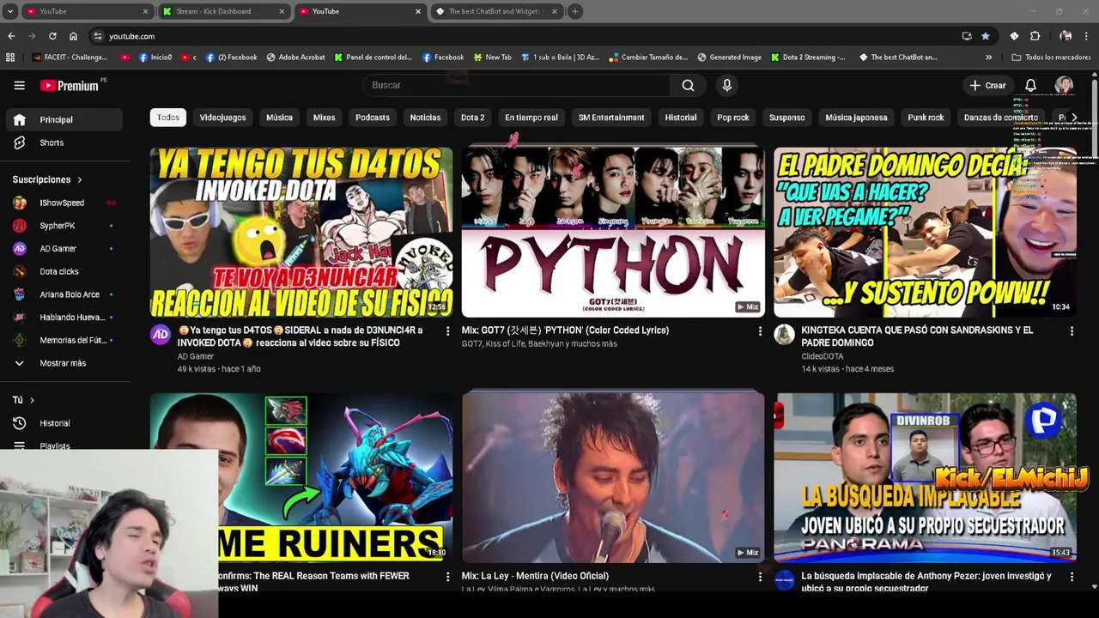Click the search magnifier button
The height and width of the screenshot is (618, 1099).
tap(688, 85)
